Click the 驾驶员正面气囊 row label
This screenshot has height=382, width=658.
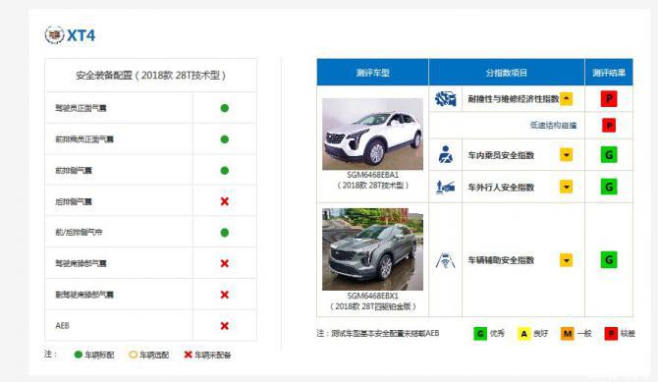click(x=81, y=108)
